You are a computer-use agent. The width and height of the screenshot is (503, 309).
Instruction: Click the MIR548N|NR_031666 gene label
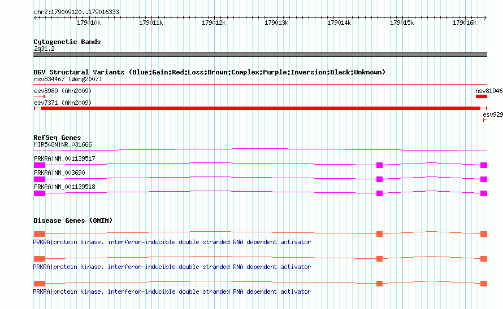pos(63,144)
